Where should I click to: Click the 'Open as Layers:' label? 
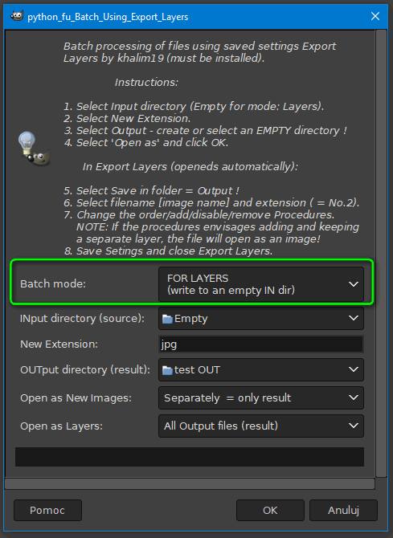tap(61, 426)
